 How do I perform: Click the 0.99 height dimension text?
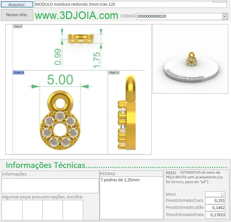pyautogui.click(x=58, y=57)
